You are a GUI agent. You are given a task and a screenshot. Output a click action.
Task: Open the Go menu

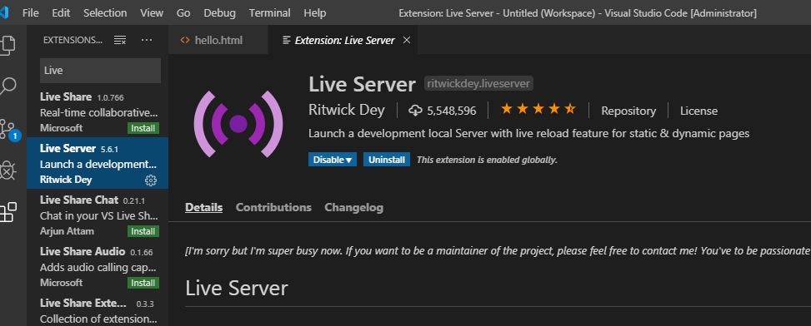(x=183, y=13)
